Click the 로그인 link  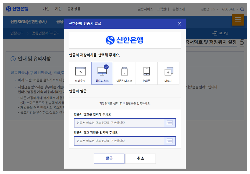click(220, 33)
